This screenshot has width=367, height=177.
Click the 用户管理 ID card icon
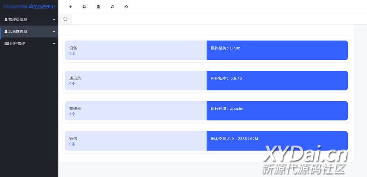coord(7,44)
